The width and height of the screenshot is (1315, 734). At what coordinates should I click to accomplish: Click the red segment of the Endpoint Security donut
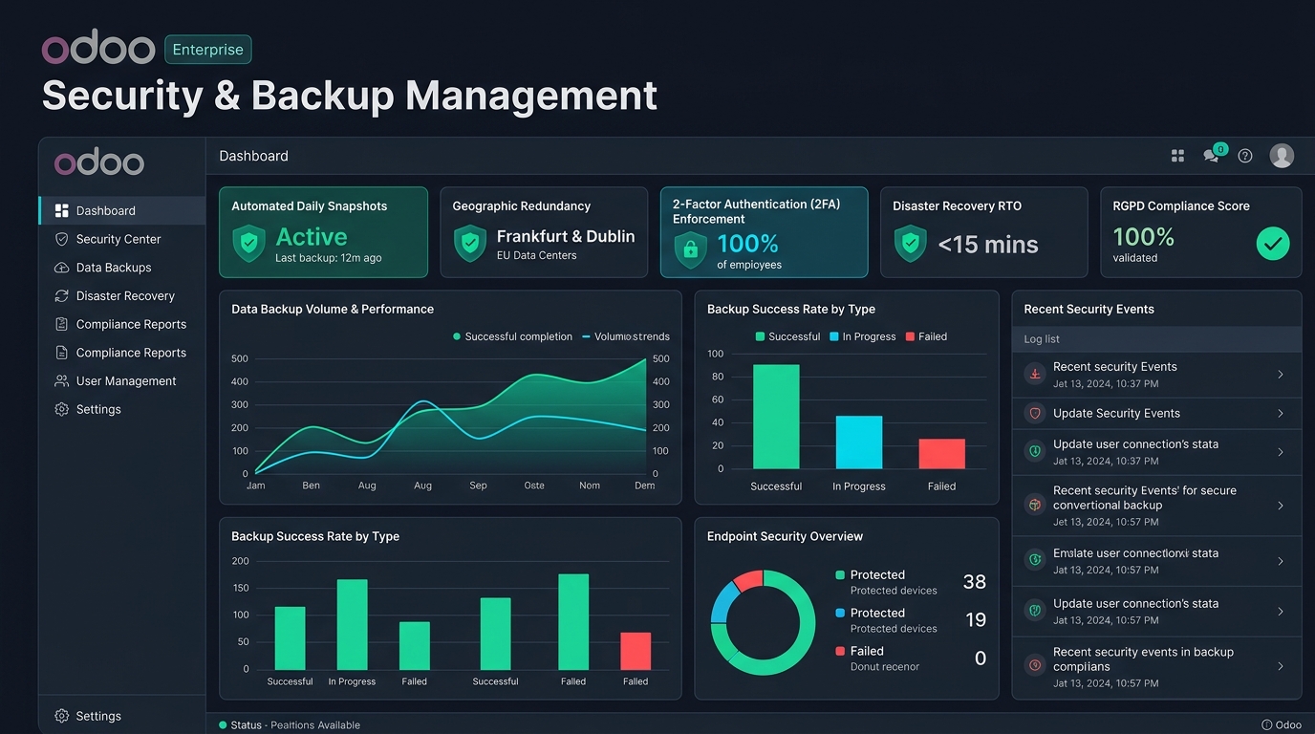750,579
